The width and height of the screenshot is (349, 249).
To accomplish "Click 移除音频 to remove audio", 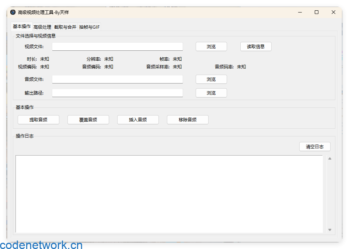I will tap(188, 120).
